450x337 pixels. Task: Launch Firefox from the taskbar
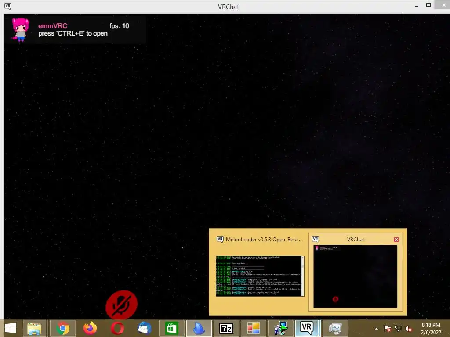[x=90, y=328]
